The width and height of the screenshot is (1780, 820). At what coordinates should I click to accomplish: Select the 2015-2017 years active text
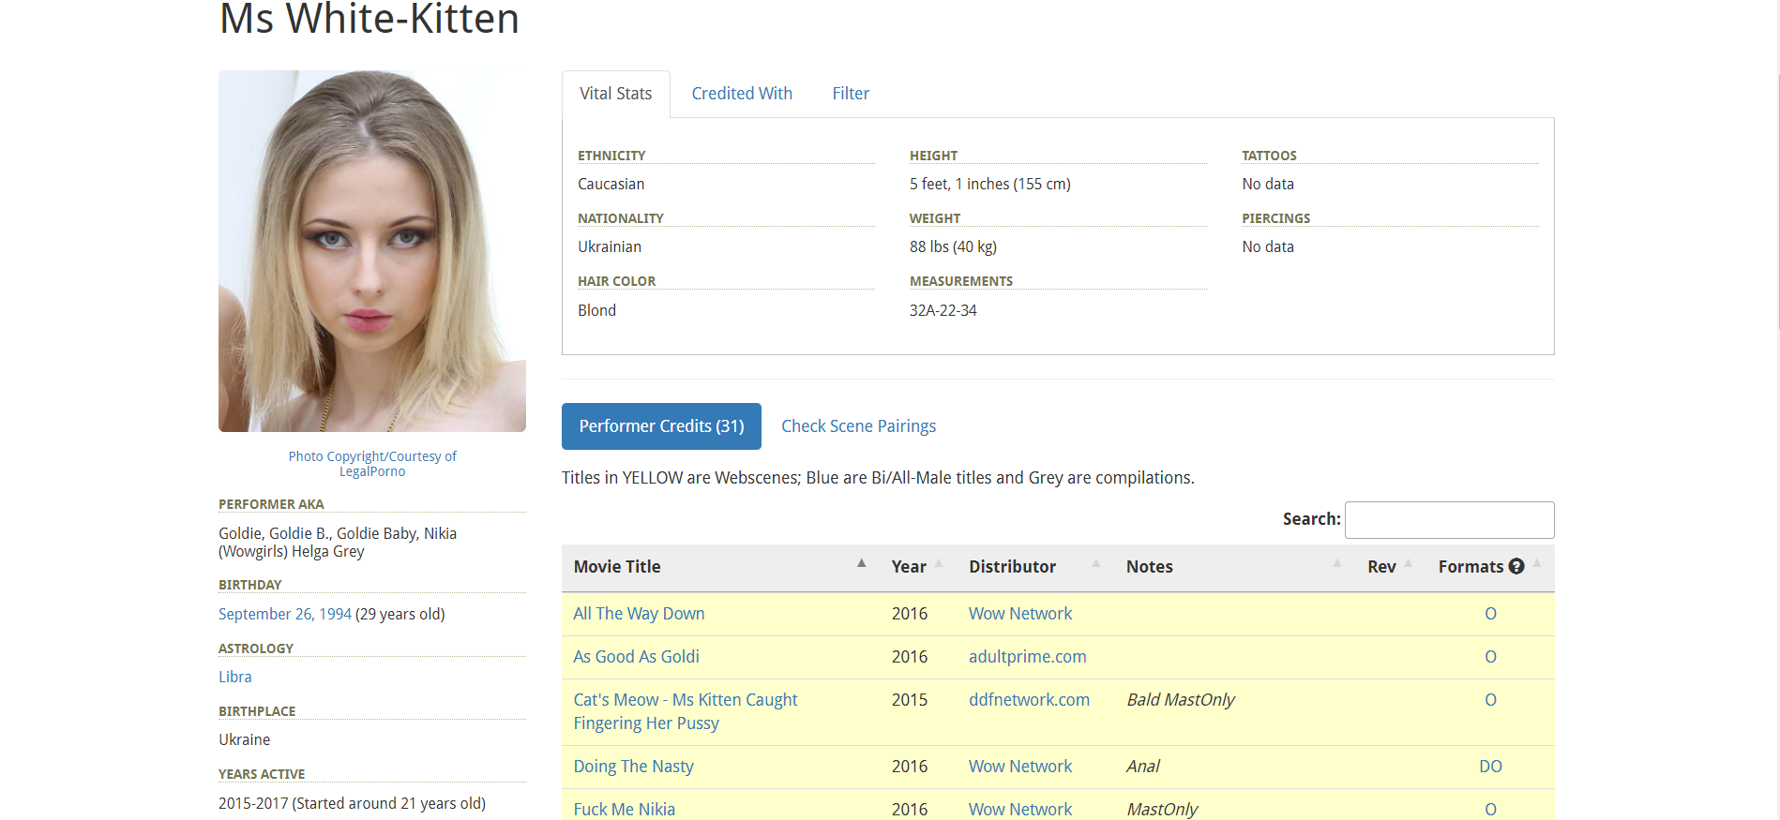(x=352, y=804)
